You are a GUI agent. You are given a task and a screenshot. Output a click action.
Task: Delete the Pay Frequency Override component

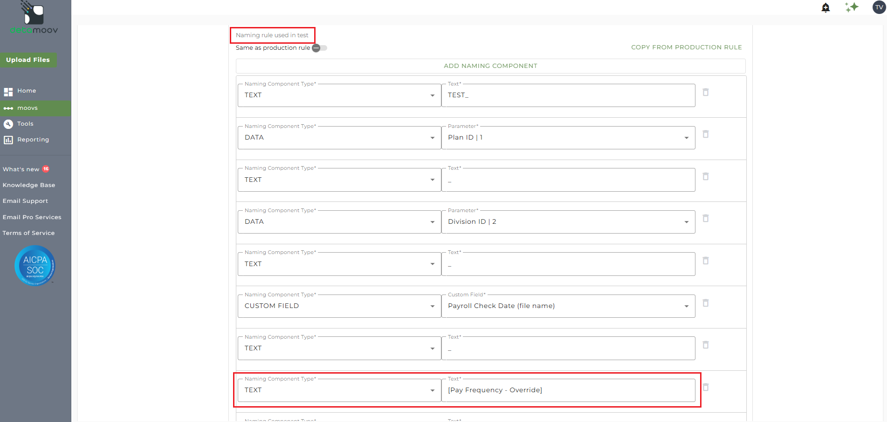pyautogui.click(x=706, y=387)
